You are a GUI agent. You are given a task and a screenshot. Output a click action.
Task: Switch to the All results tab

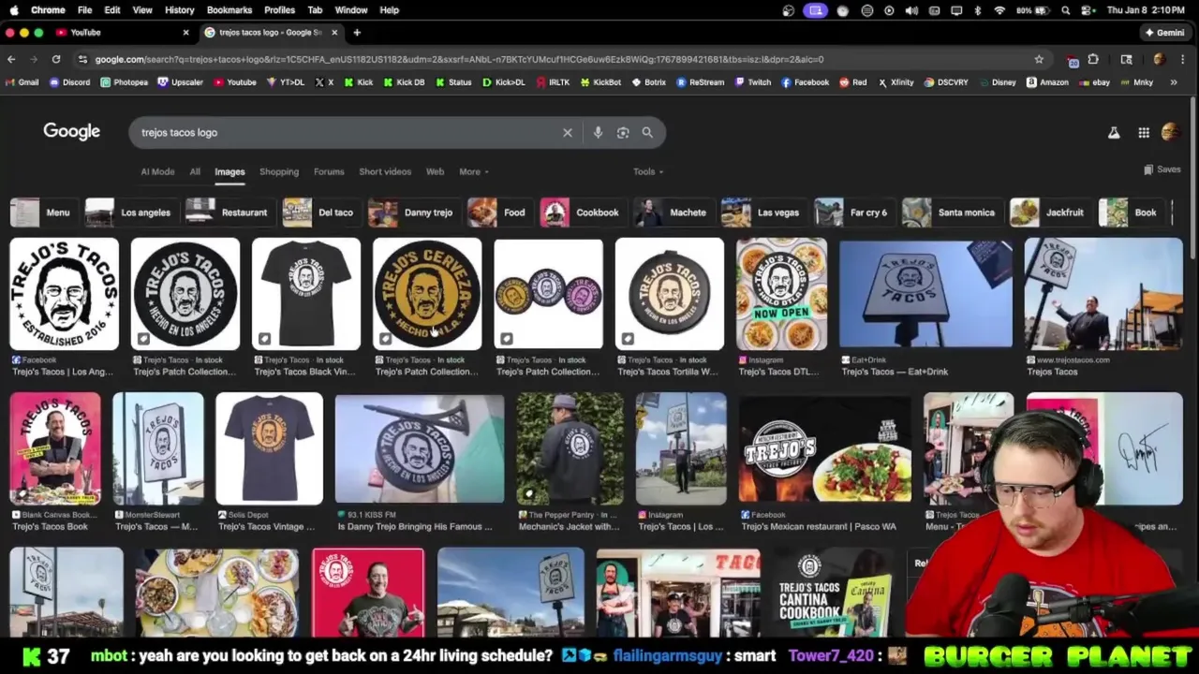[x=195, y=171]
